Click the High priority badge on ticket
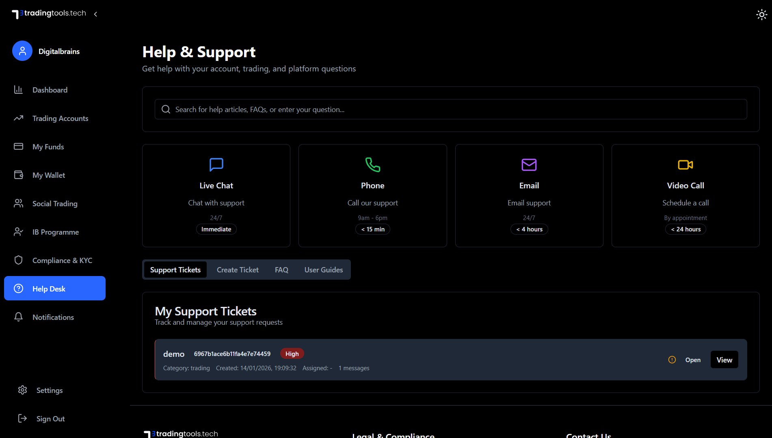772x438 pixels. pyautogui.click(x=292, y=354)
